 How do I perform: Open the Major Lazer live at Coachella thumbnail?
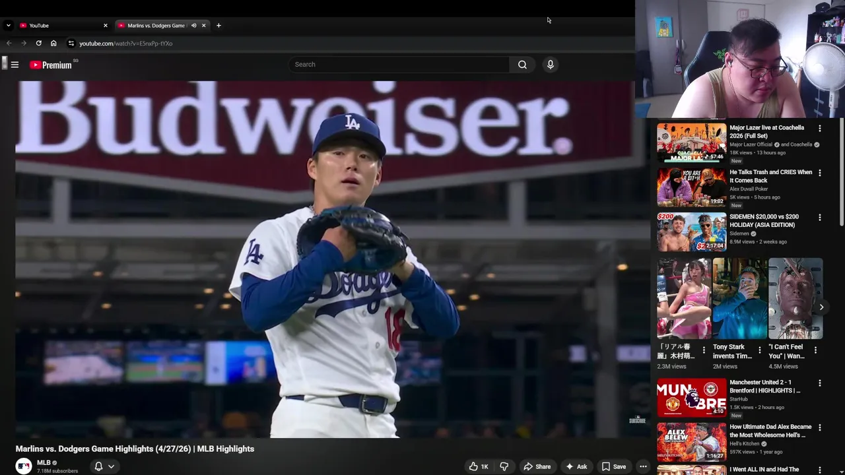point(691,142)
